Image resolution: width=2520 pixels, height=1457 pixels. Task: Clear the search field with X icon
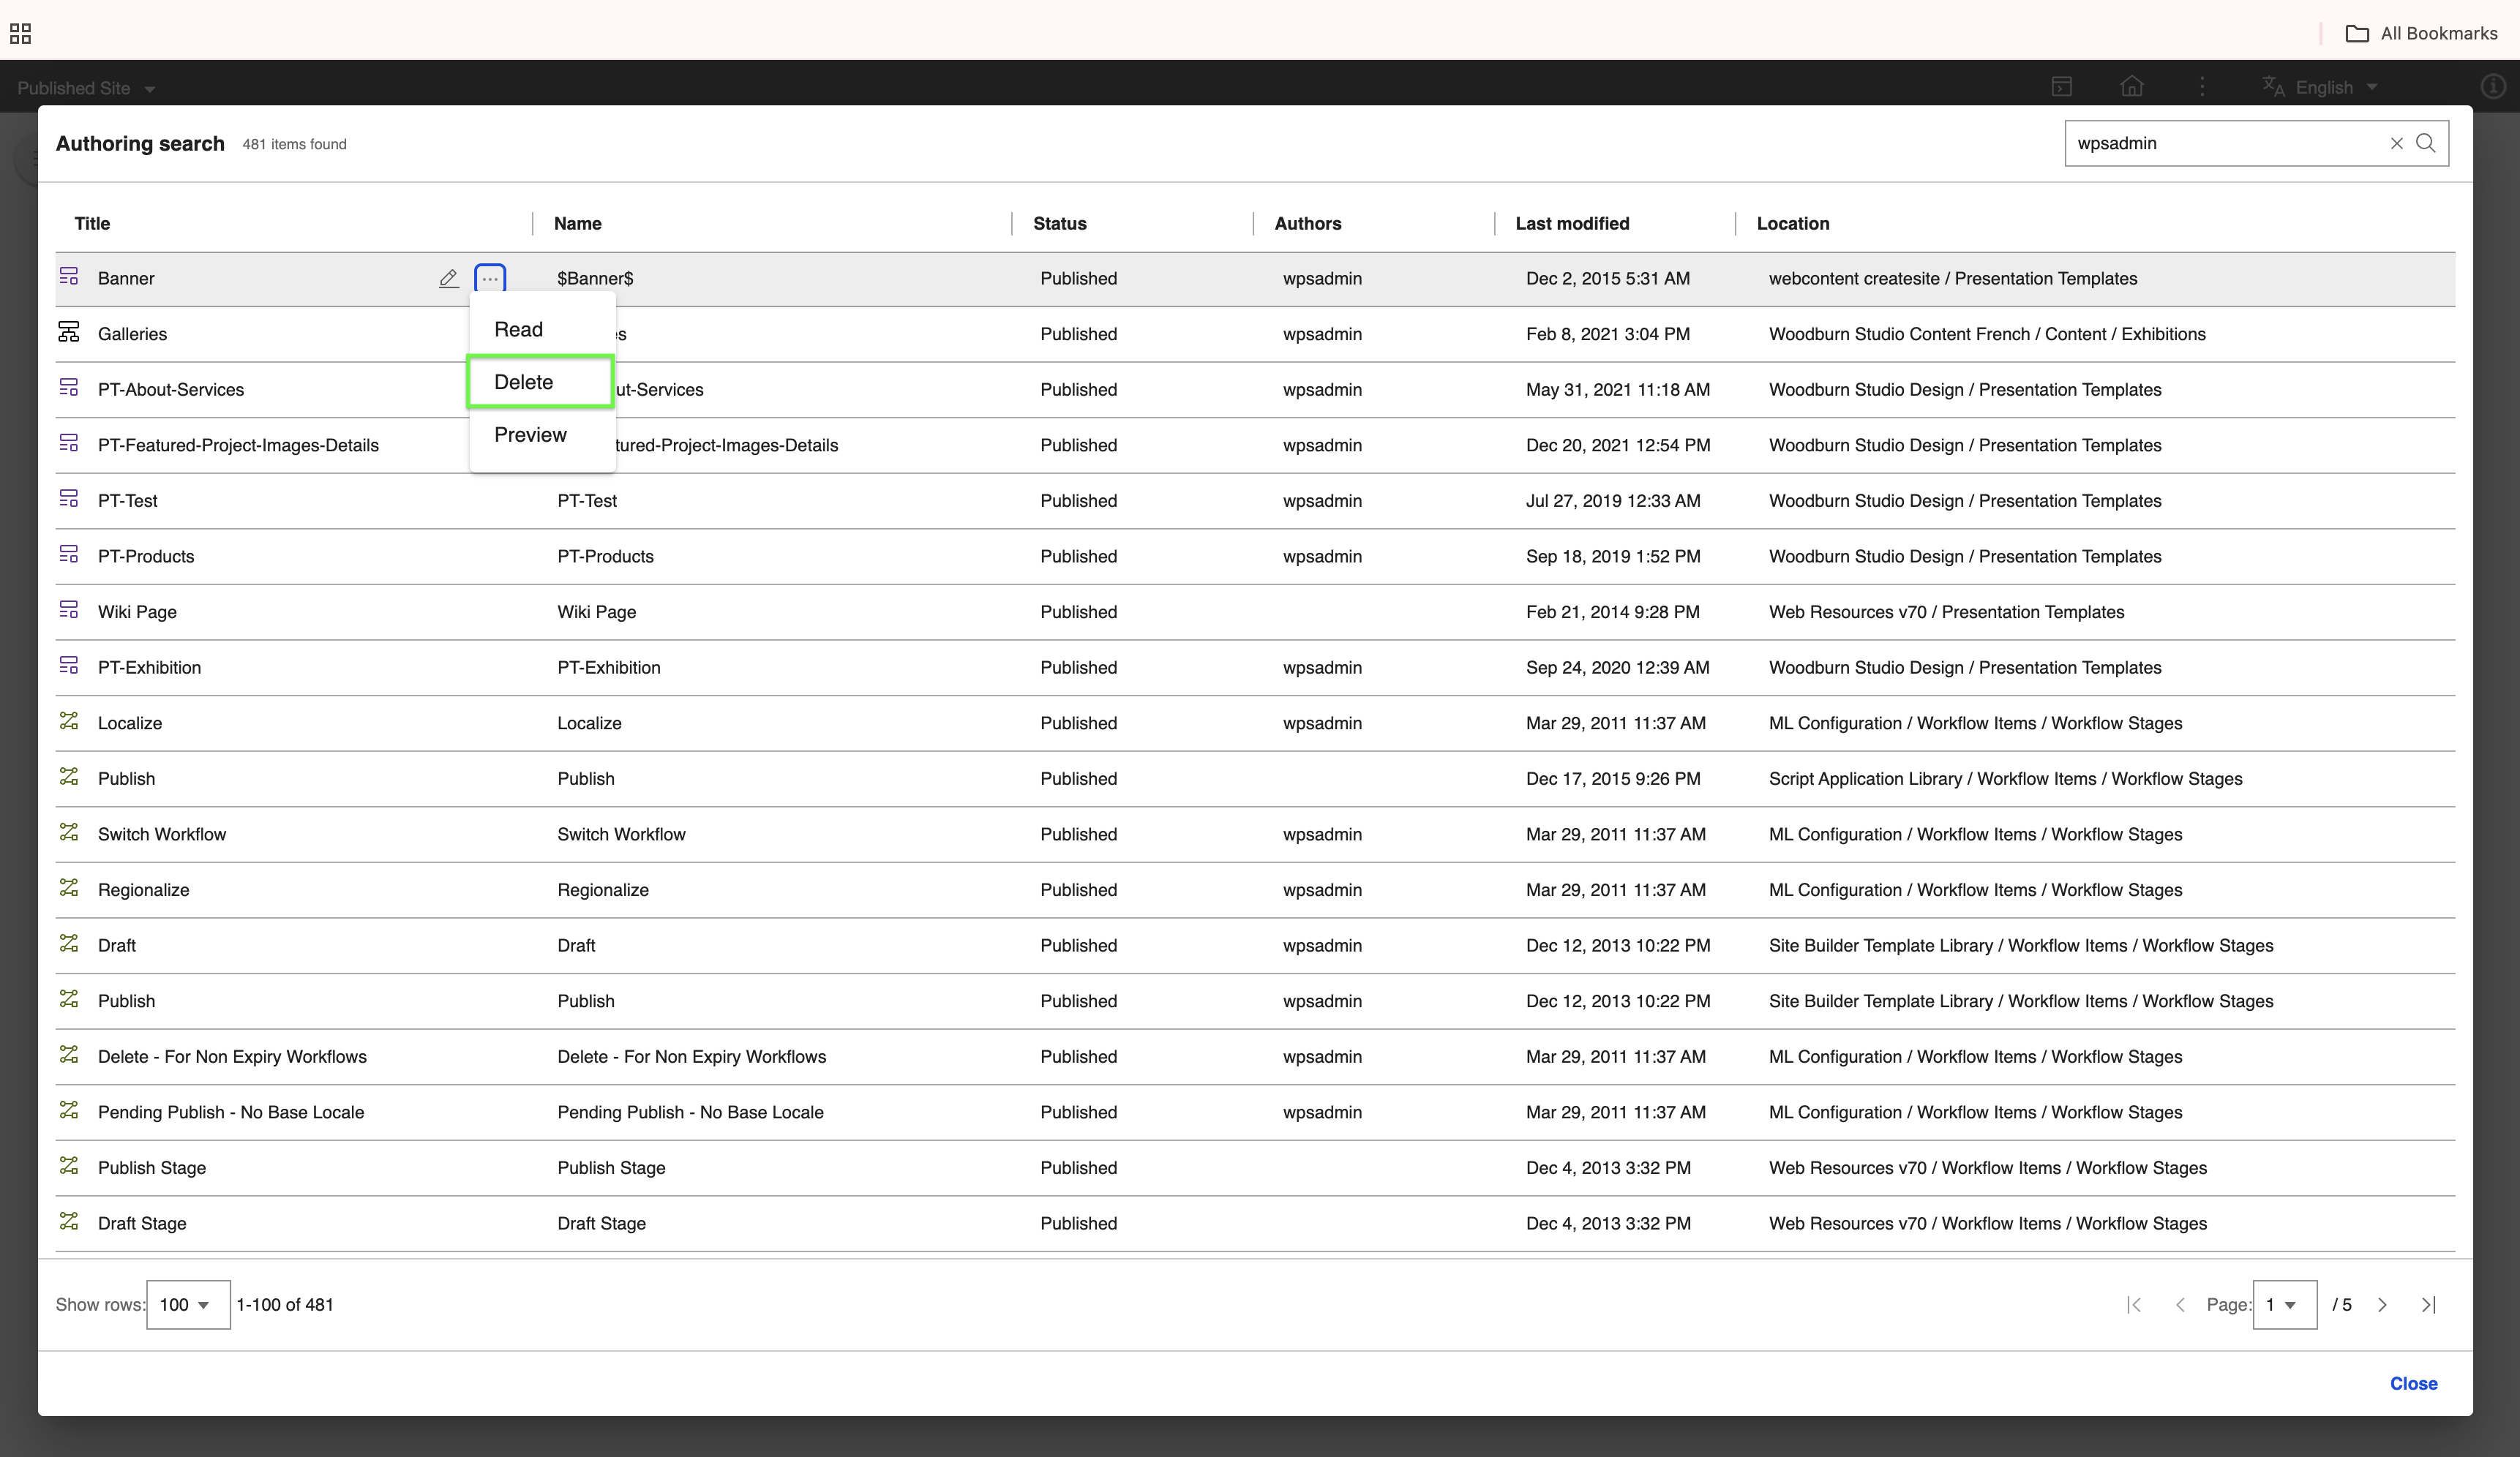[2396, 144]
